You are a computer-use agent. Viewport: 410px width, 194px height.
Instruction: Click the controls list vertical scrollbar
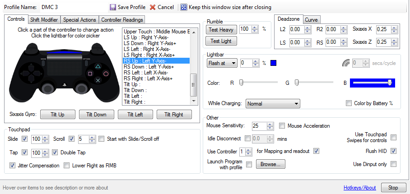pos(194,67)
